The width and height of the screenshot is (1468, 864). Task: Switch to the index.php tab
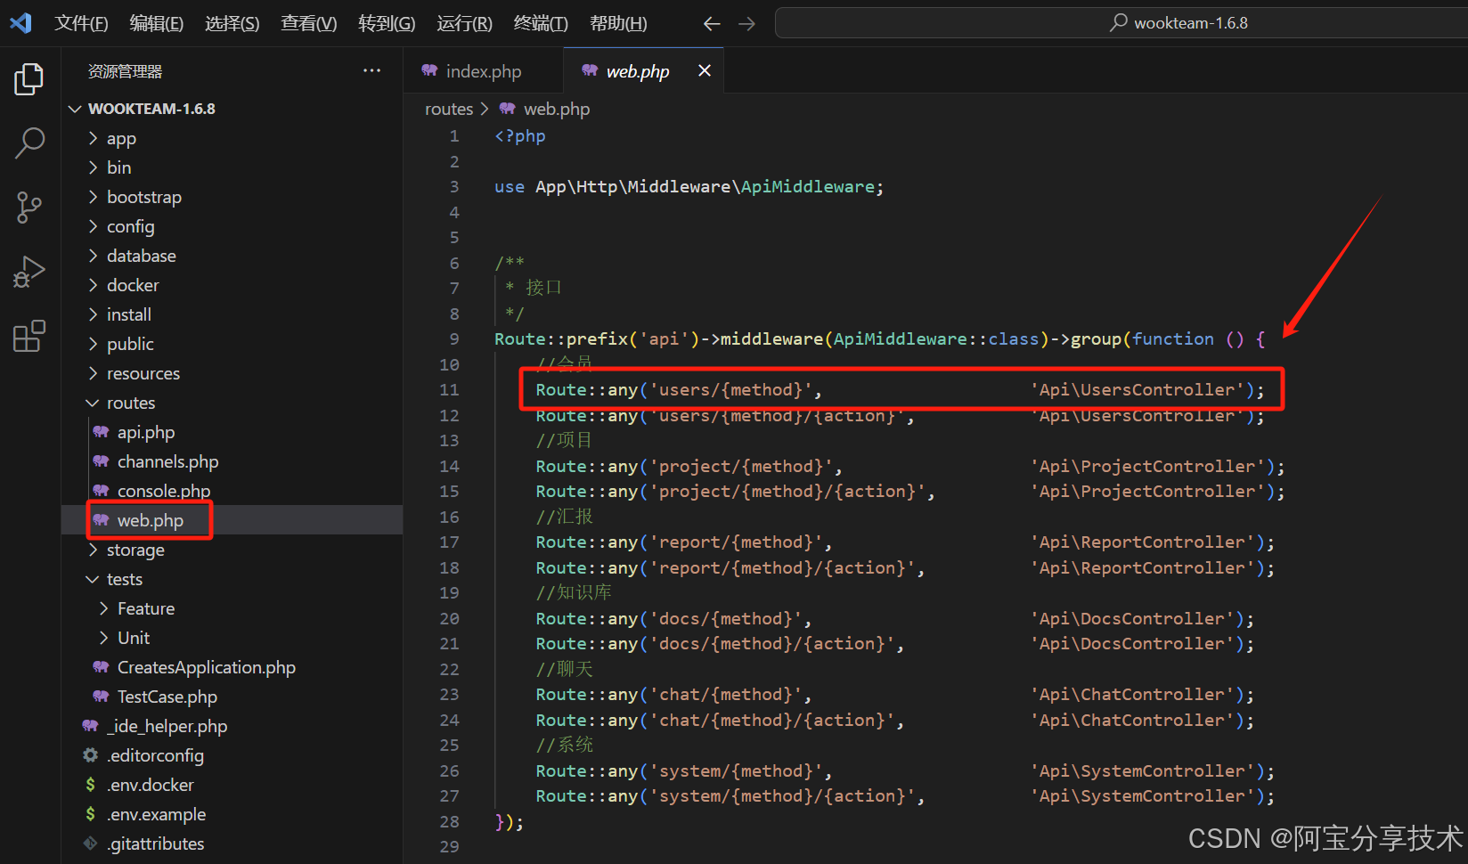pos(484,70)
